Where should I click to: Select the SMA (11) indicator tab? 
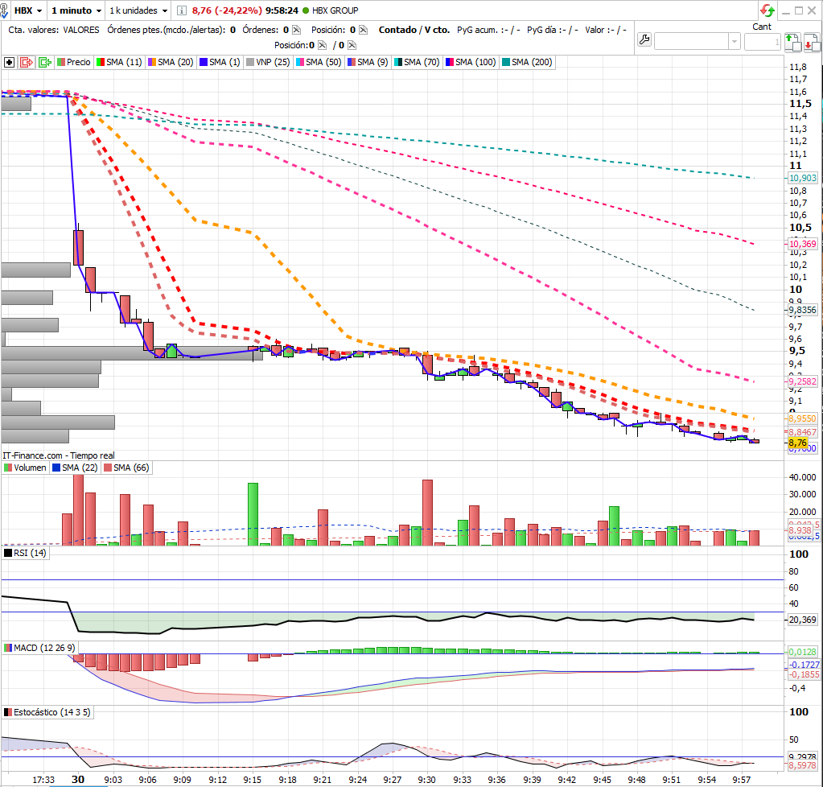click(x=120, y=62)
